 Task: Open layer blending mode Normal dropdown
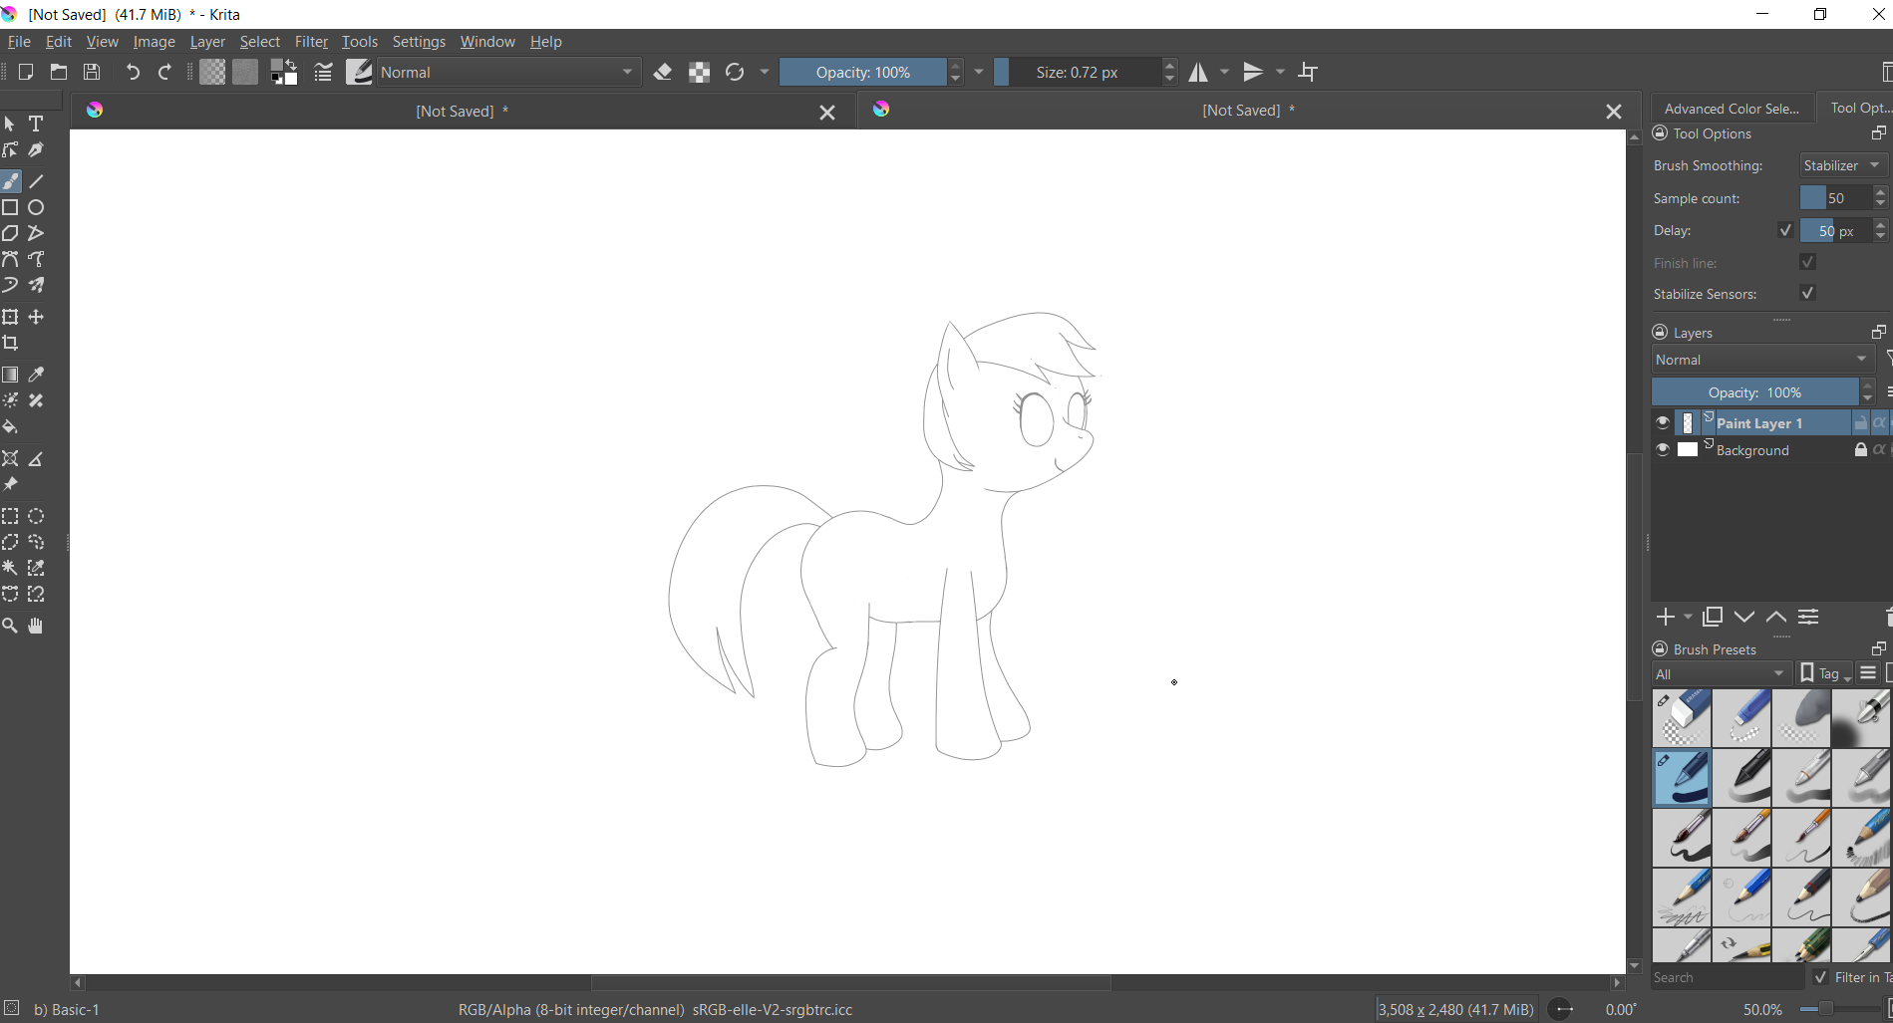click(x=1762, y=360)
